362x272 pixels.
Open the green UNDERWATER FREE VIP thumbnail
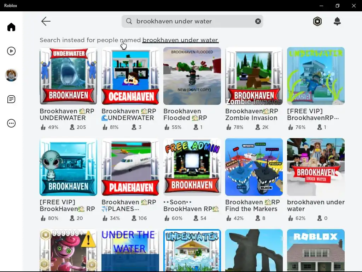[316, 76]
